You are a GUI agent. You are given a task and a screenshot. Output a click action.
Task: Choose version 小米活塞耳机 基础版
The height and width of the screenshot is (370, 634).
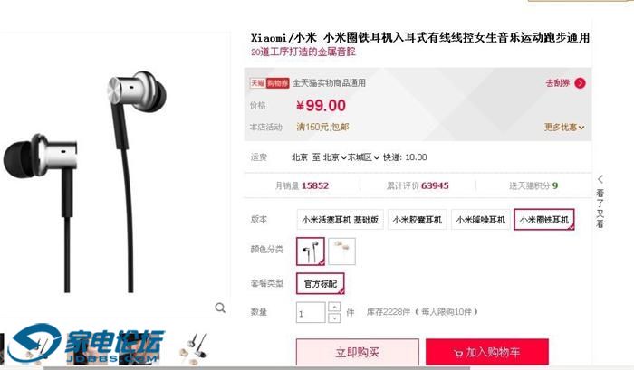click(x=340, y=220)
